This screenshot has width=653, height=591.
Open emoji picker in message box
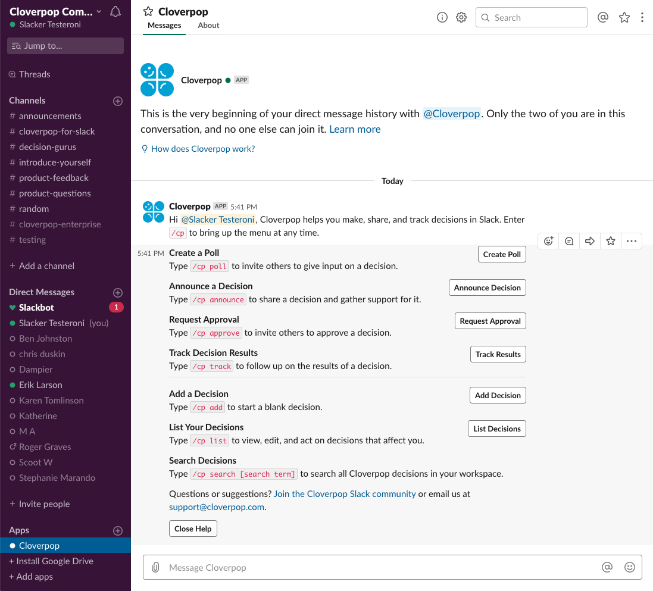coord(629,567)
